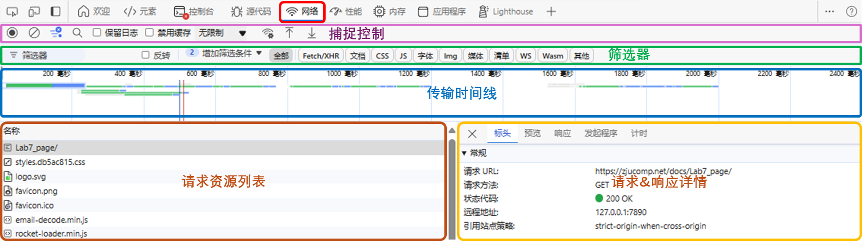Switch to the 响应 response detail tab
862x241 pixels.
point(563,133)
